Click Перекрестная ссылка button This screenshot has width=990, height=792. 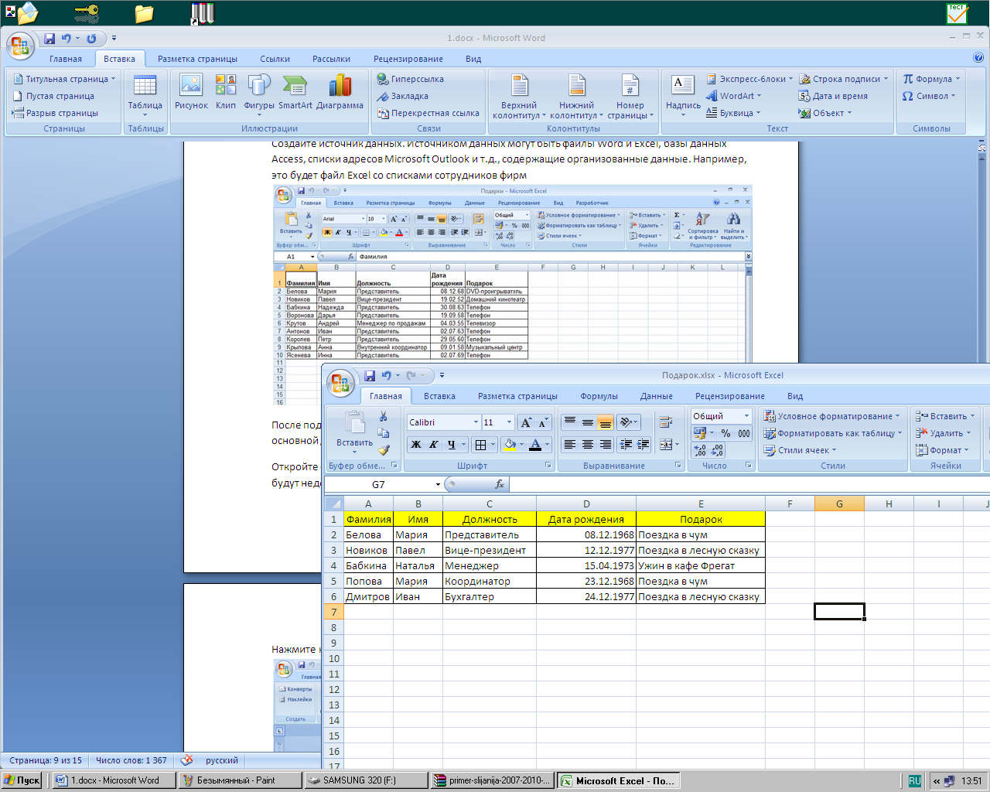(x=428, y=113)
